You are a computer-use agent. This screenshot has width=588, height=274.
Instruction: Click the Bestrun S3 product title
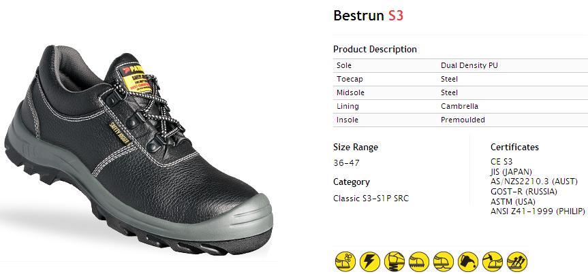(x=368, y=16)
